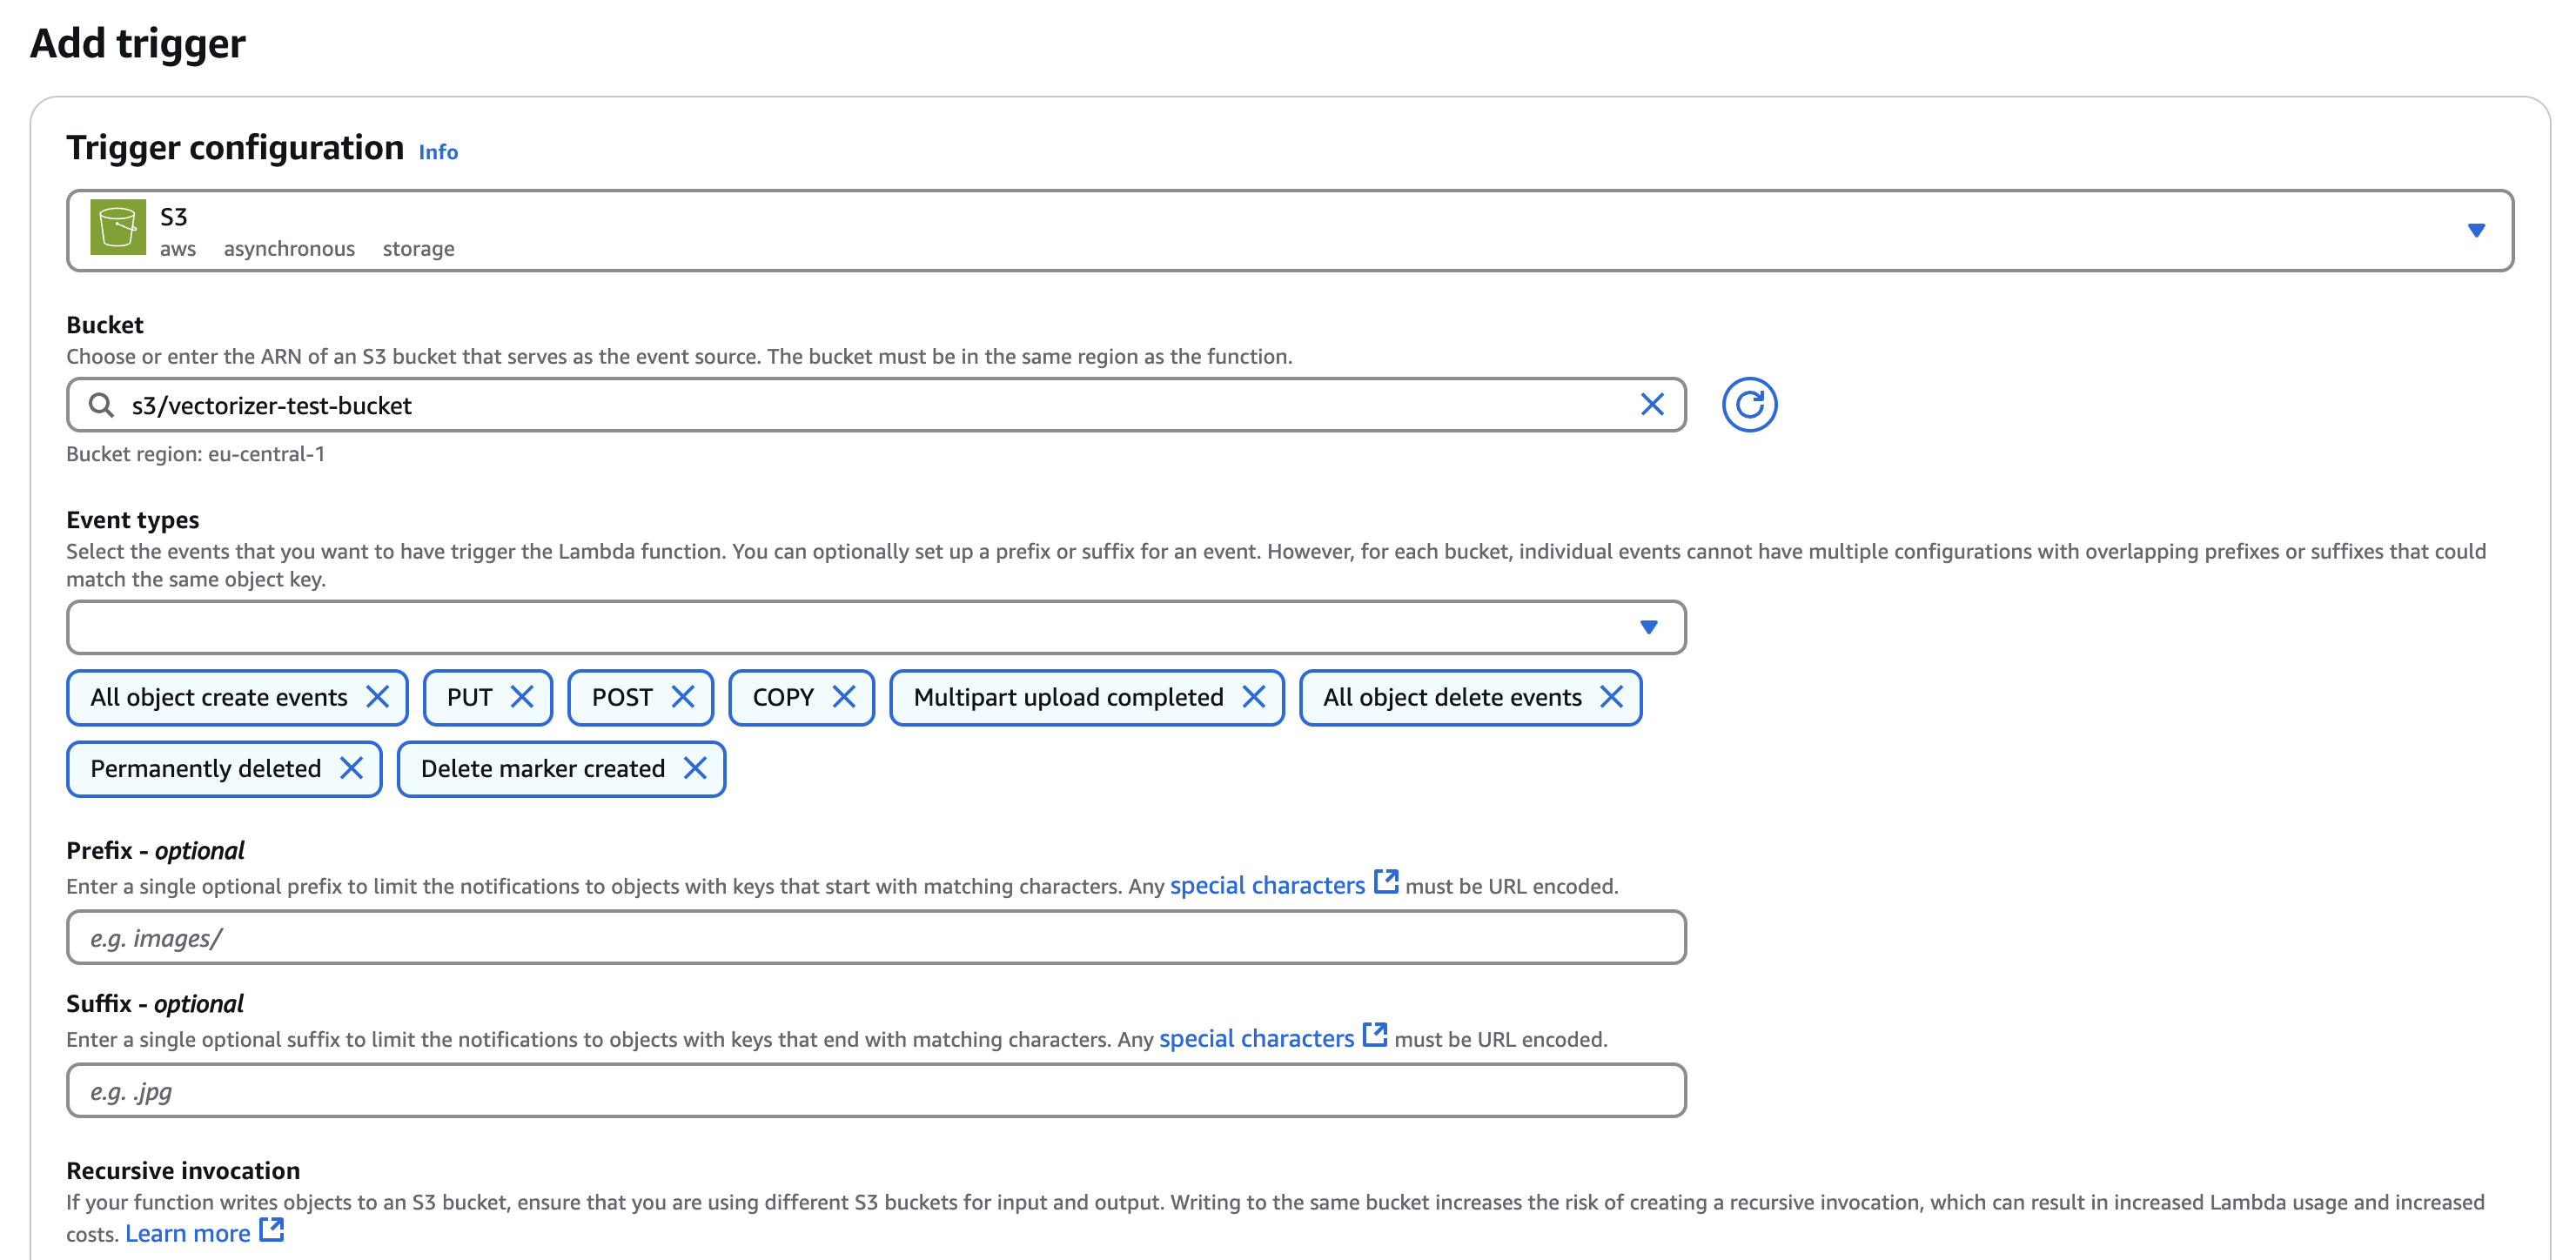The image size is (2576, 1260).
Task: Click into the Prefix input field
Action: coord(876,937)
